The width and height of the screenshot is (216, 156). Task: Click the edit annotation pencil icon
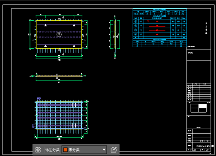[x=114, y=149]
